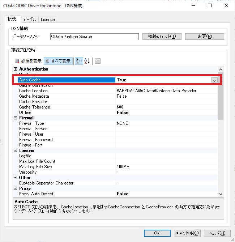
Task: Click the 接続のテスト(T) button
Action: coord(162,37)
